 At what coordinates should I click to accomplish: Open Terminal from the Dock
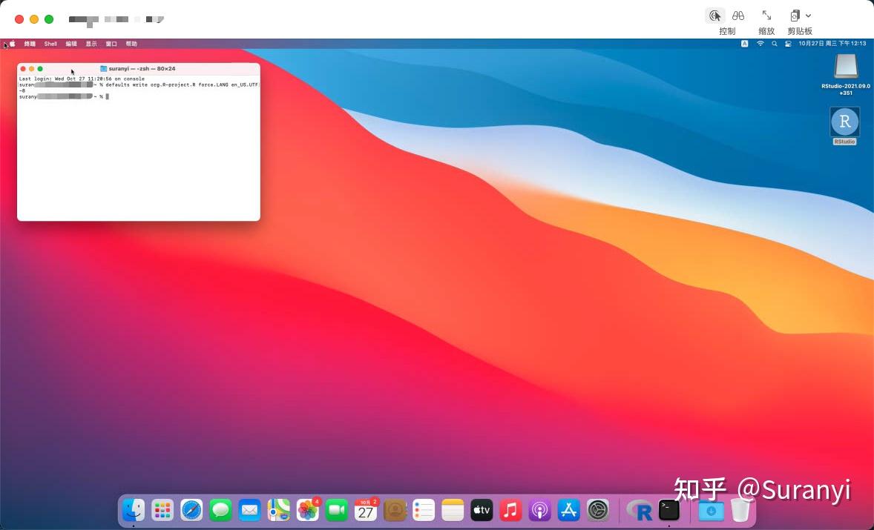point(668,510)
